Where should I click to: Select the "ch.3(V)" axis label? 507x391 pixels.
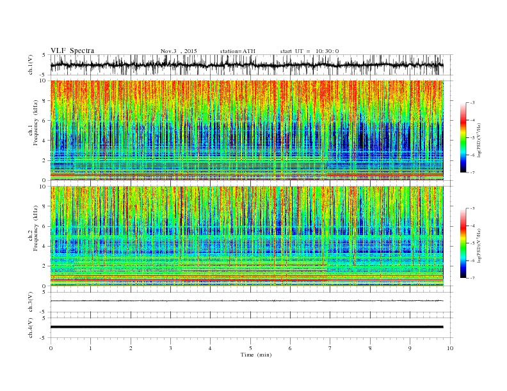(31, 302)
